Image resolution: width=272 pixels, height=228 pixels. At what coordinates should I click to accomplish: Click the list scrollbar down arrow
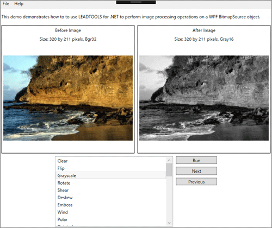(x=169, y=223)
